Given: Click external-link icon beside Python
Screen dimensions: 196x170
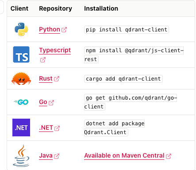Looking at the screenshot, I should click(x=64, y=30).
